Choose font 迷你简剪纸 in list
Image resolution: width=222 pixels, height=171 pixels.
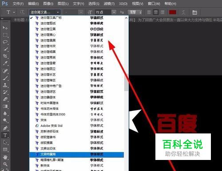[77, 23]
